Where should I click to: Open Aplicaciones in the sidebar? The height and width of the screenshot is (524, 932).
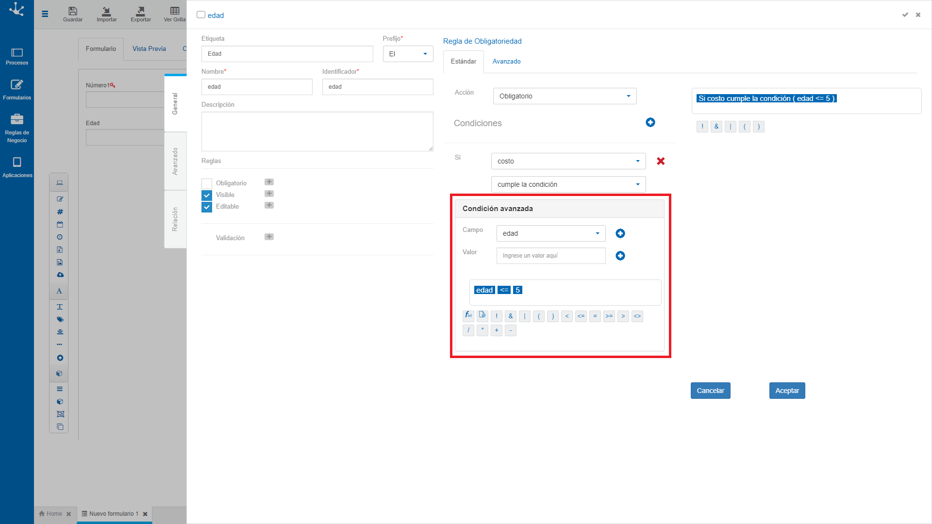(17, 168)
